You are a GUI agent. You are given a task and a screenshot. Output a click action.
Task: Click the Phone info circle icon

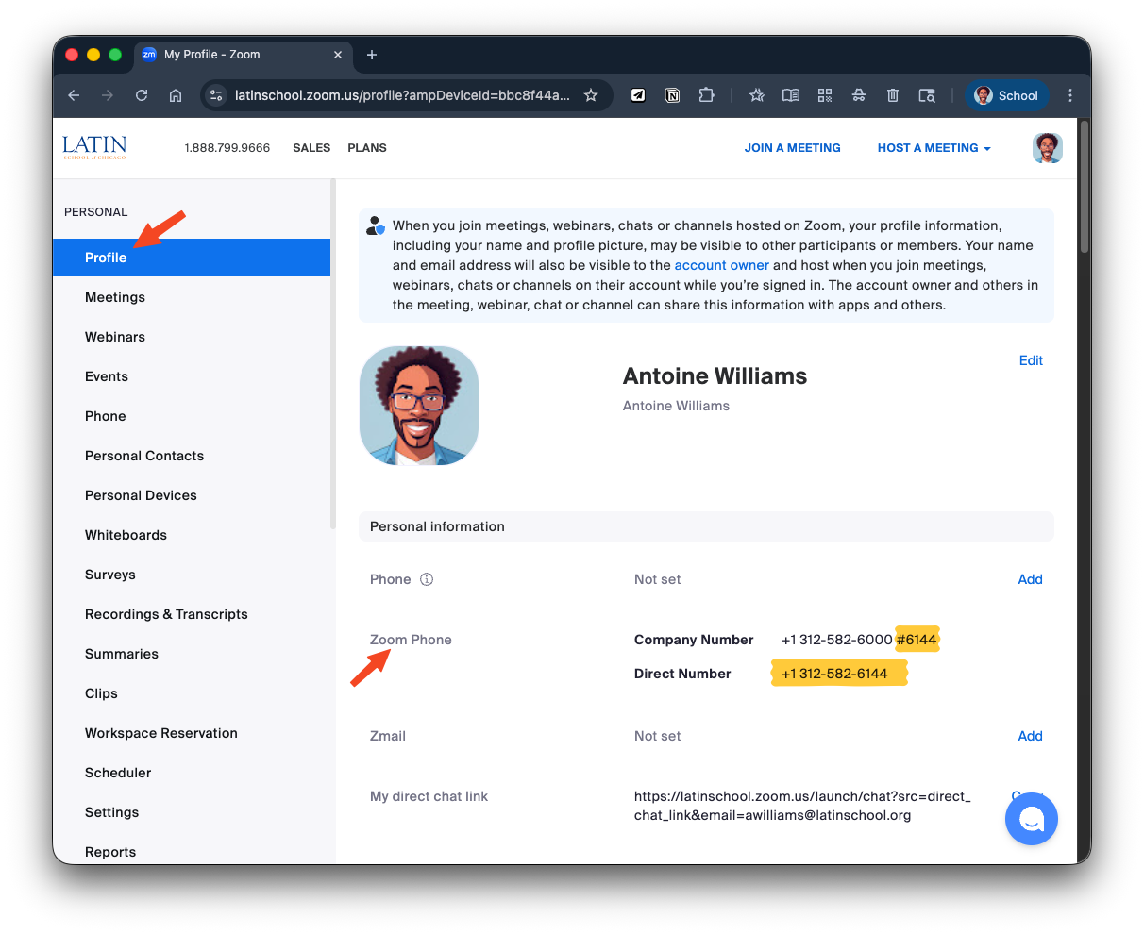427,579
